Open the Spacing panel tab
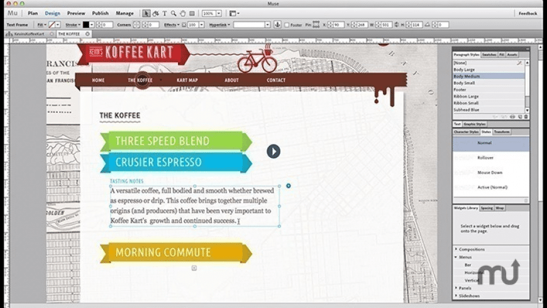The width and height of the screenshot is (547, 308). click(x=487, y=208)
